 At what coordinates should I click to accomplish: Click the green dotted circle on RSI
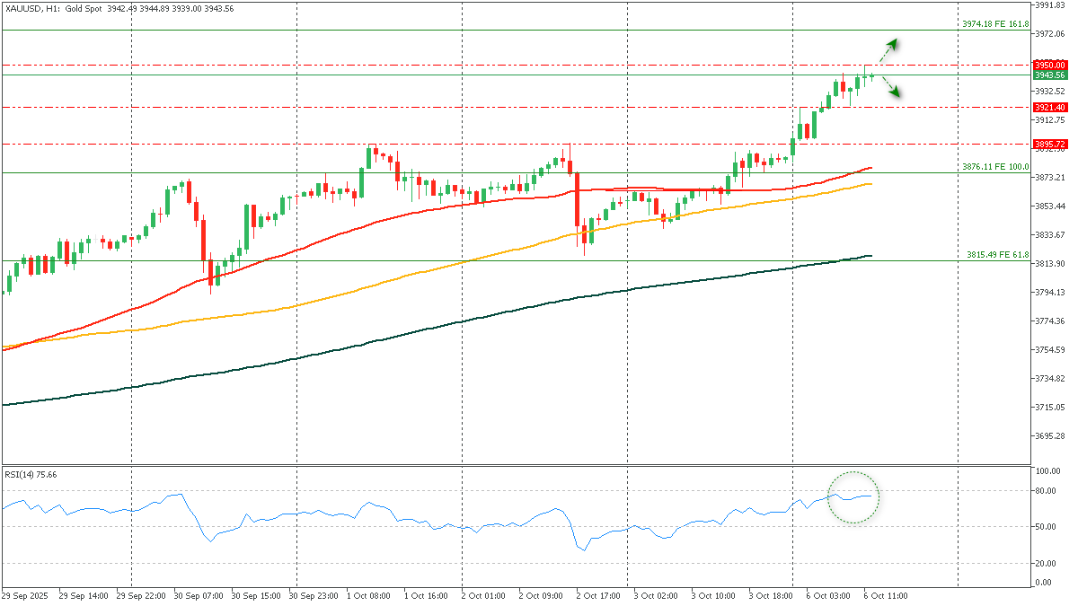coord(853,496)
